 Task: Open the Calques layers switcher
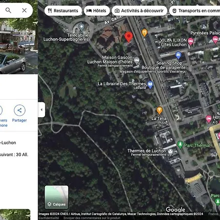tap(56, 197)
